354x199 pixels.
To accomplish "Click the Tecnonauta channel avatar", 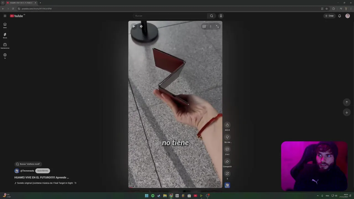I will pyautogui.click(x=17, y=171).
